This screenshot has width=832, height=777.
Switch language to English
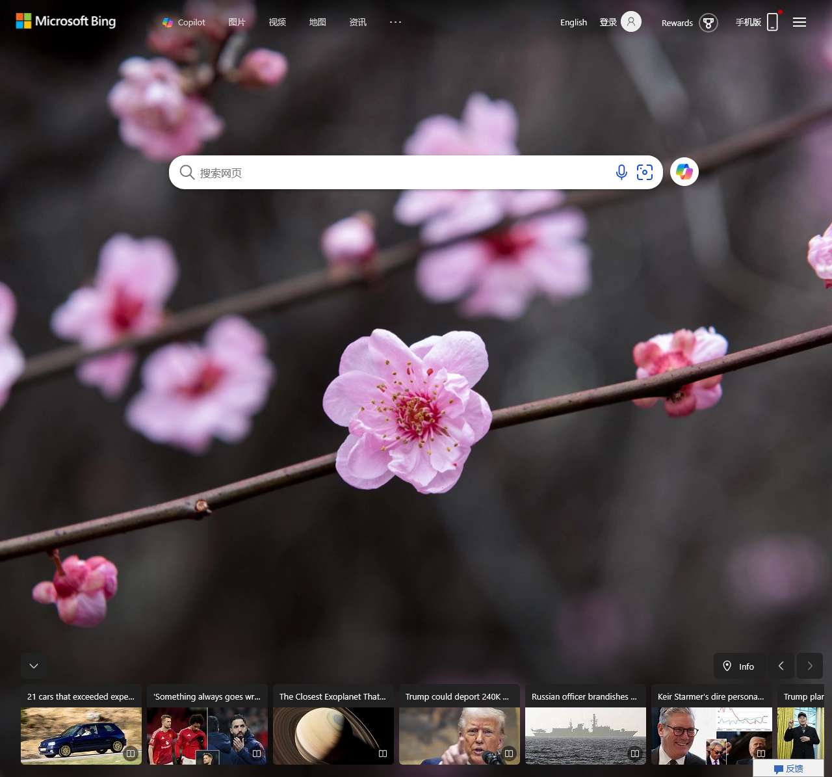(x=573, y=22)
